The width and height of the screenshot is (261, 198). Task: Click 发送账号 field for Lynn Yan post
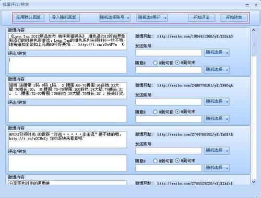(169, 53)
